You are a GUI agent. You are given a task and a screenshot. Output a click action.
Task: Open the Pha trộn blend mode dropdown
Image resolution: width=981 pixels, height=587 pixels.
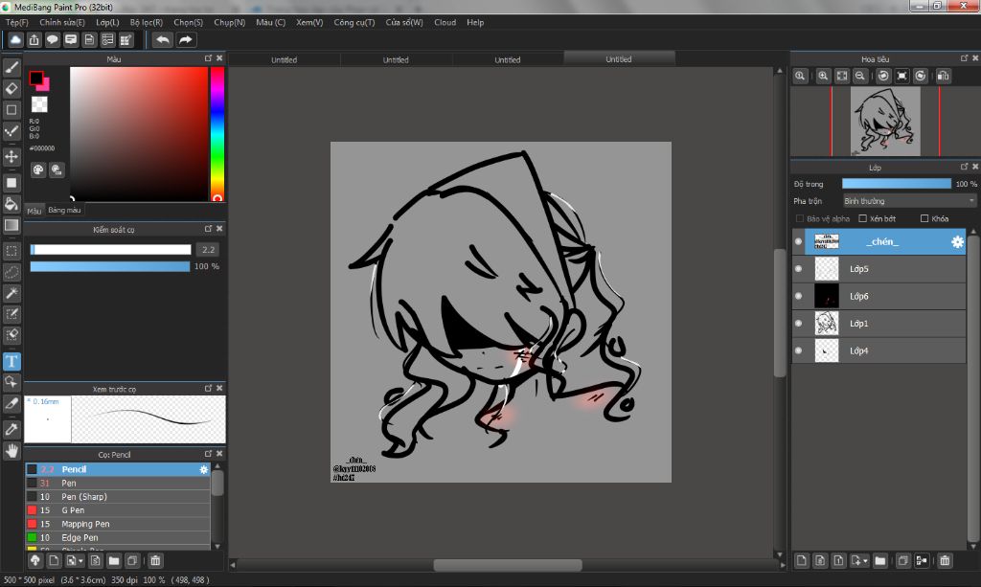(909, 201)
